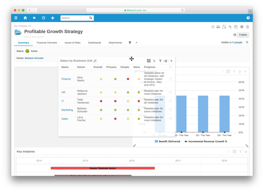Viewport: 264px width, 192px height.
Task: Open the Issues & Risks tab
Action: point(73,43)
